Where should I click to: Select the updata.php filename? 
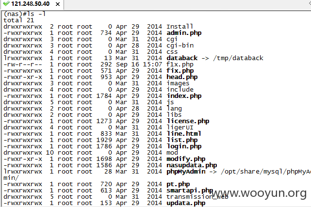[186, 203]
